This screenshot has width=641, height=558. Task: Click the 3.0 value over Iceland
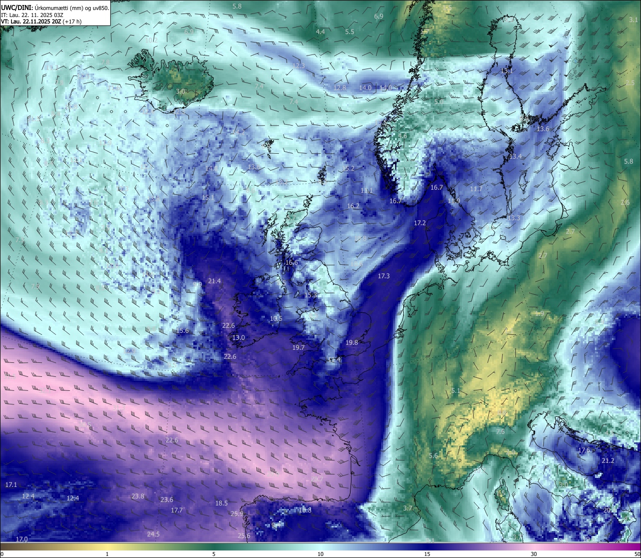pyautogui.click(x=180, y=92)
